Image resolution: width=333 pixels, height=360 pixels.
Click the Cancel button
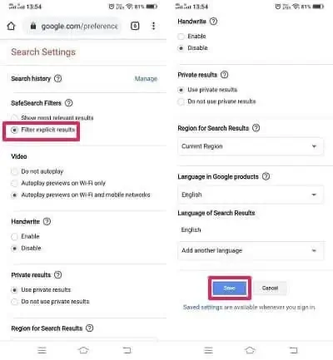pyautogui.click(x=270, y=288)
